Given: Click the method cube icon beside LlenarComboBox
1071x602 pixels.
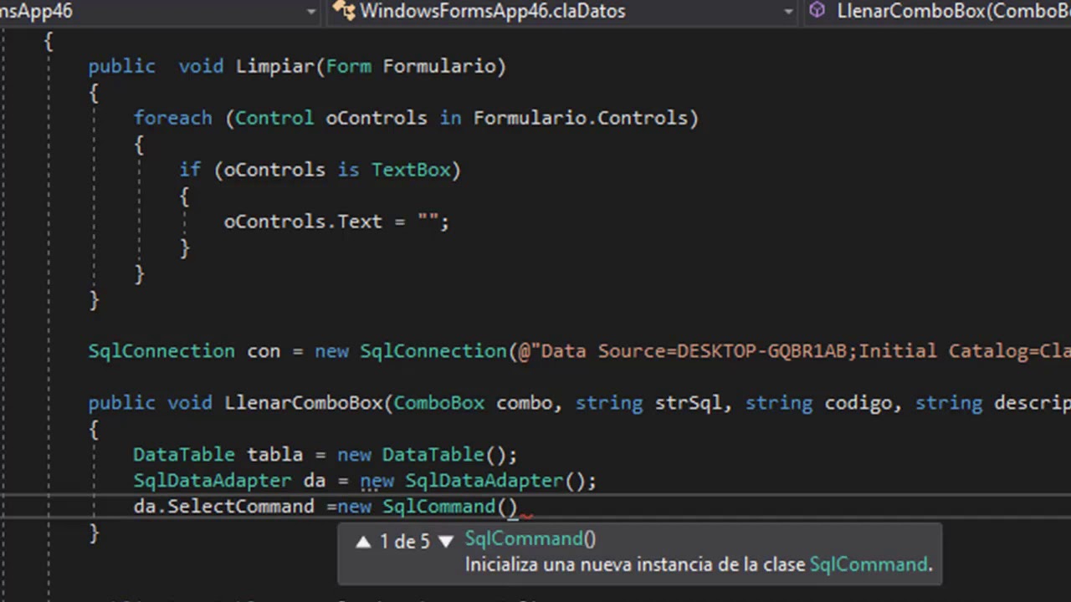Looking at the screenshot, I should (817, 11).
